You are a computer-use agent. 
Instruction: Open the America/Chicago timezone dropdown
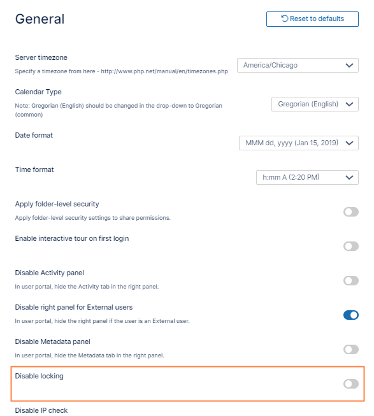[x=298, y=65]
